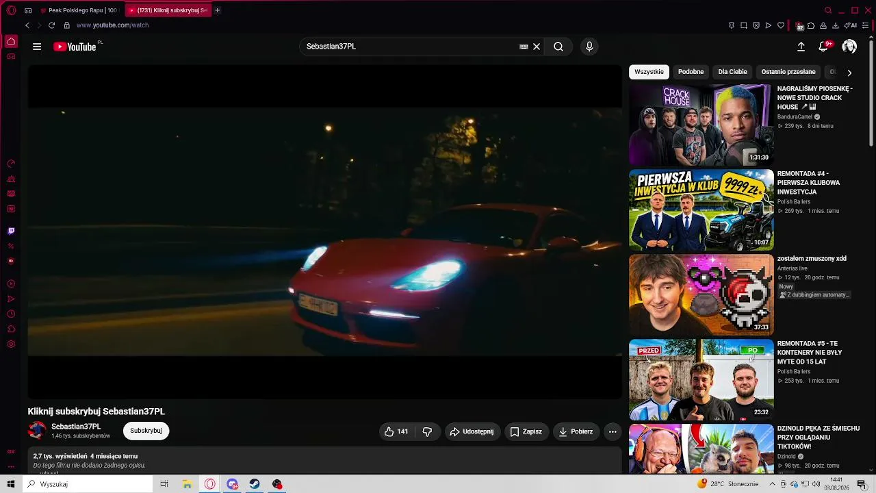Open the 'zostałem zmuszony xdd' video title
The image size is (876, 493).
812,259
